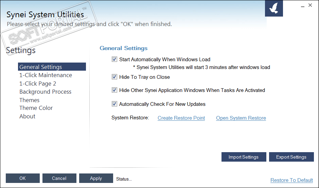Open the Theme Color section
This screenshot has height=188, width=319.
(36, 108)
